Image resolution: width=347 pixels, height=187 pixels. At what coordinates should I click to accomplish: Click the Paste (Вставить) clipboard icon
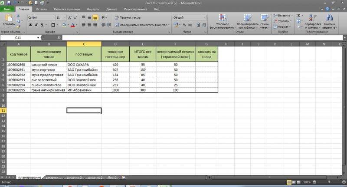[x=8, y=19]
